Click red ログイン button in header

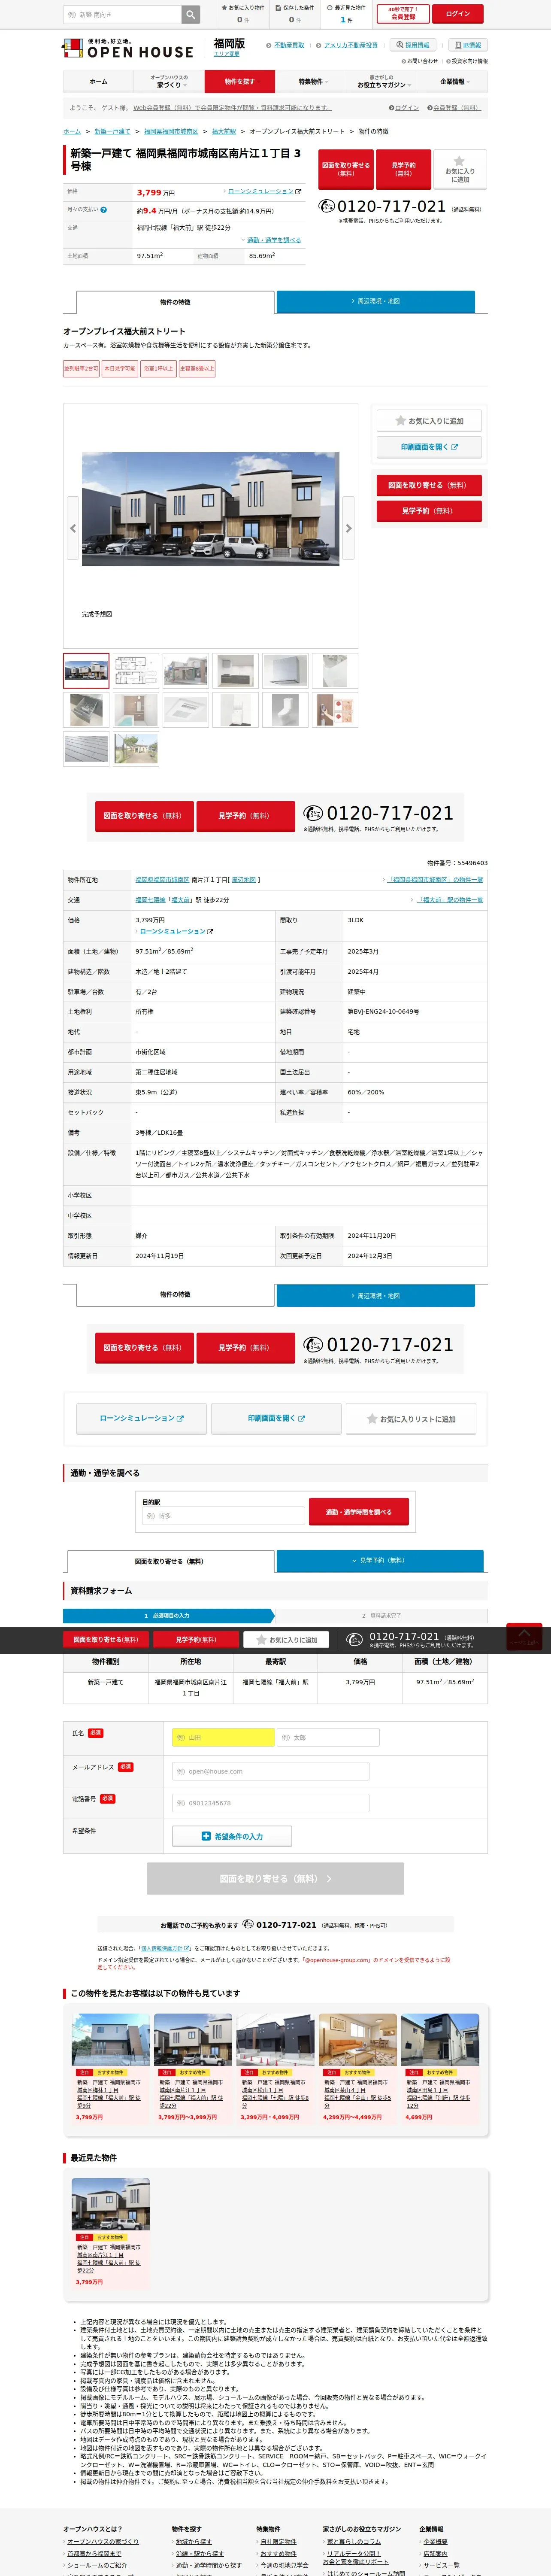(458, 14)
